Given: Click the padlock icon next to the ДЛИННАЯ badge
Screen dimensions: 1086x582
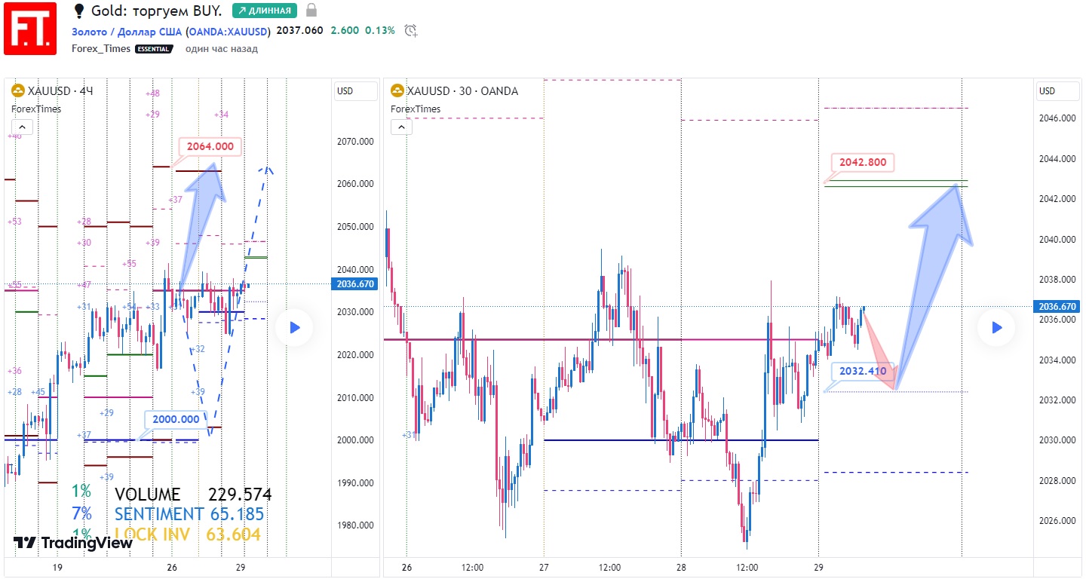Looking at the screenshot, I should (x=311, y=11).
